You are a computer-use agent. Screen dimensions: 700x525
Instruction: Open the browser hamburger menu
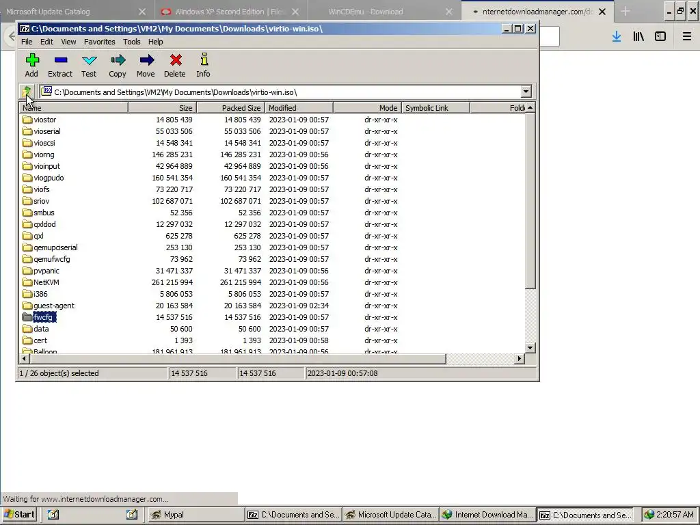click(x=687, y=37)
